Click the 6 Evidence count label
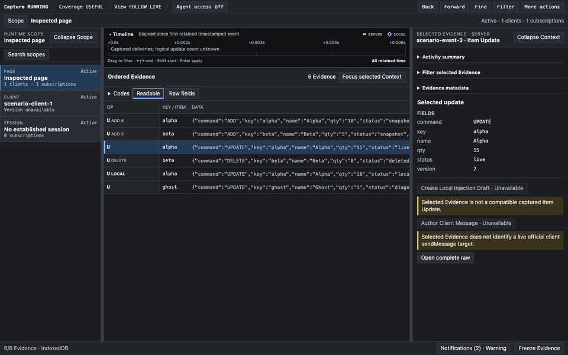This screenshot has width=568, height=355. point(322,77)
